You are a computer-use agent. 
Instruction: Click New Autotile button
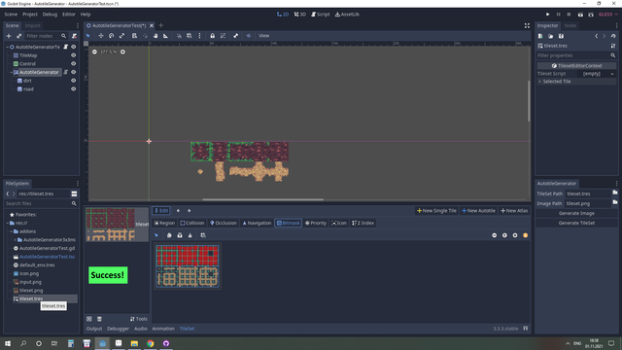(478, 211)
